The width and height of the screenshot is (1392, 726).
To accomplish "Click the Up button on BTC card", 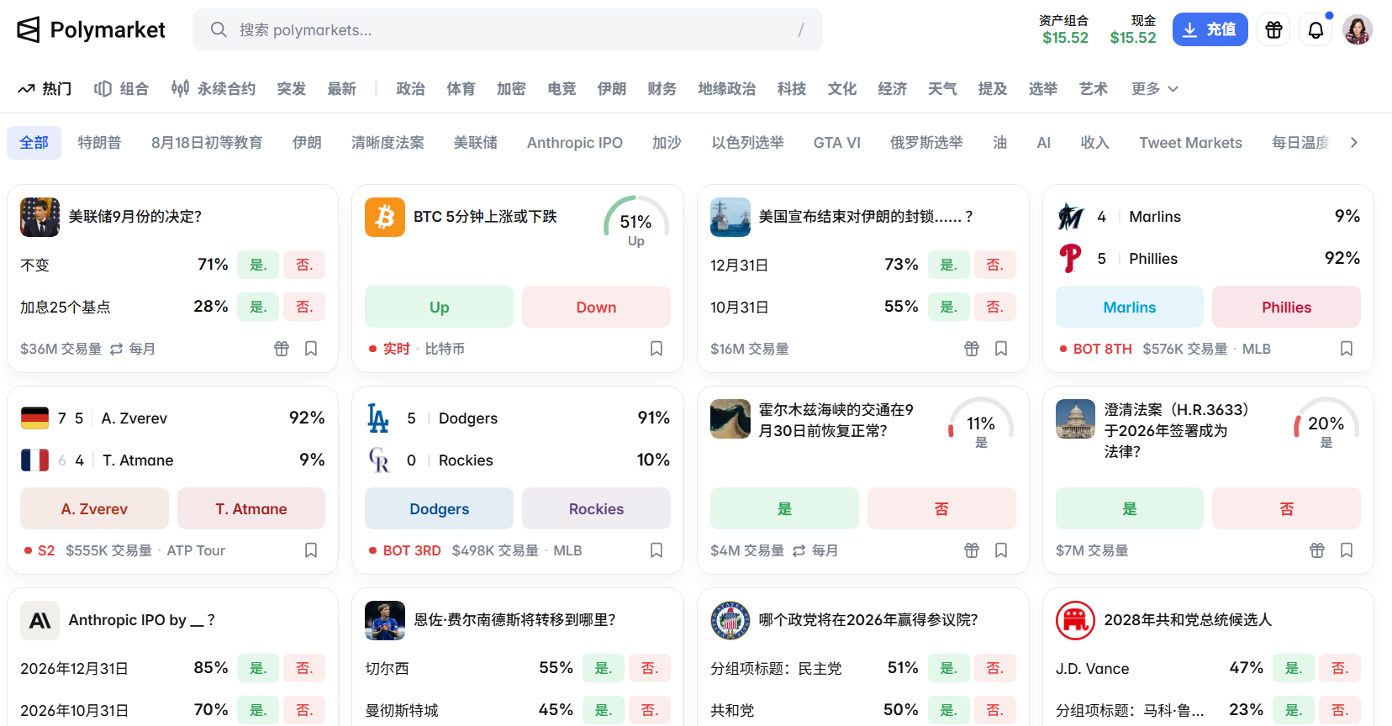I will 439,307.
